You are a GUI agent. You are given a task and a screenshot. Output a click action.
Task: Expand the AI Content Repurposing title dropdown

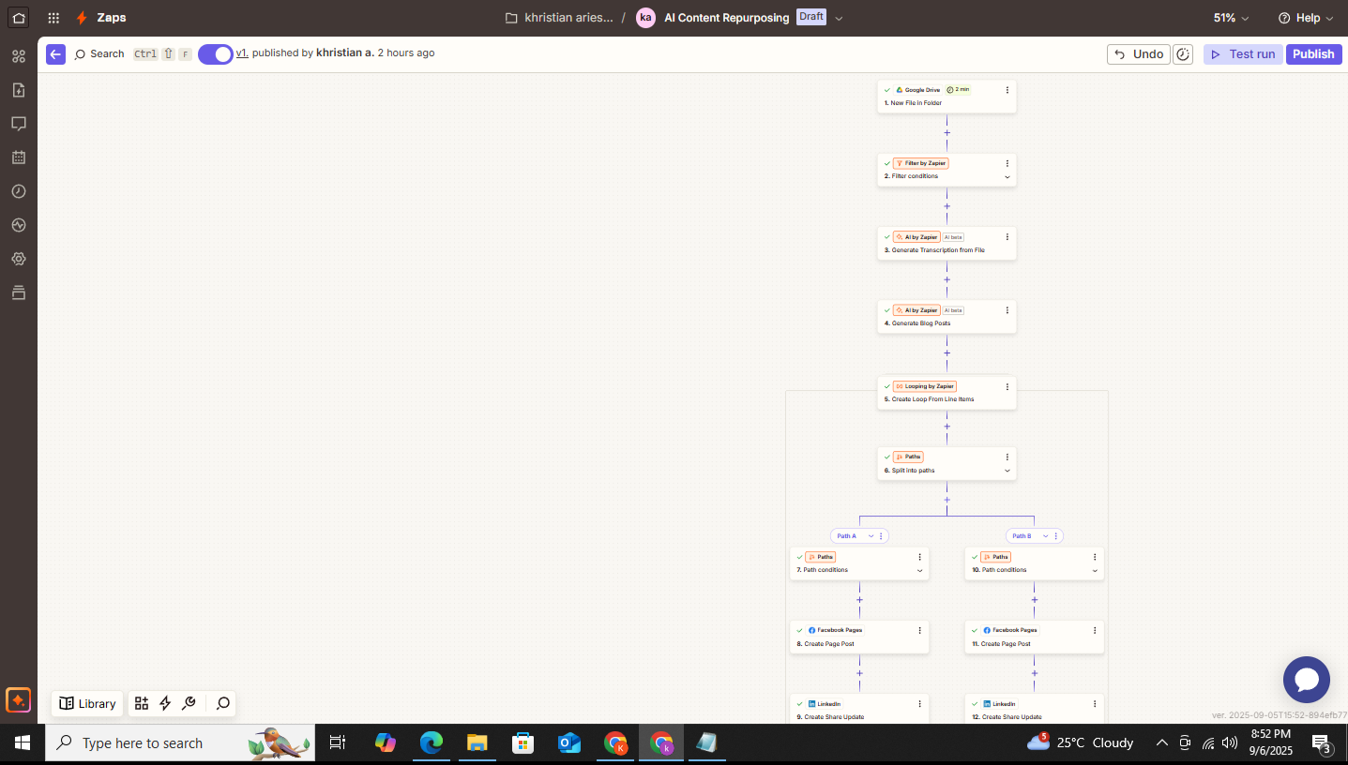839,18
